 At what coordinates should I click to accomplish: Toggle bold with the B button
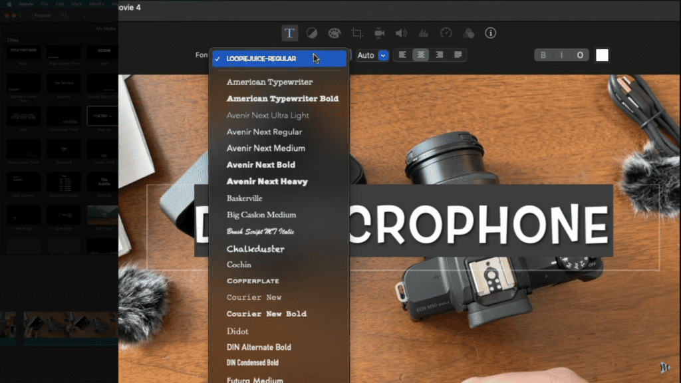(543, 55)
